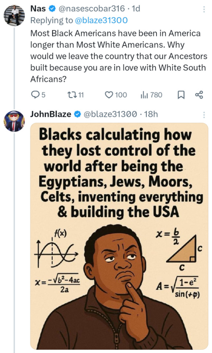The width and height of the screenshot is (212, 353).
Task: Click the verified badge beside JohnBlaze
Action: pos(78,114)
